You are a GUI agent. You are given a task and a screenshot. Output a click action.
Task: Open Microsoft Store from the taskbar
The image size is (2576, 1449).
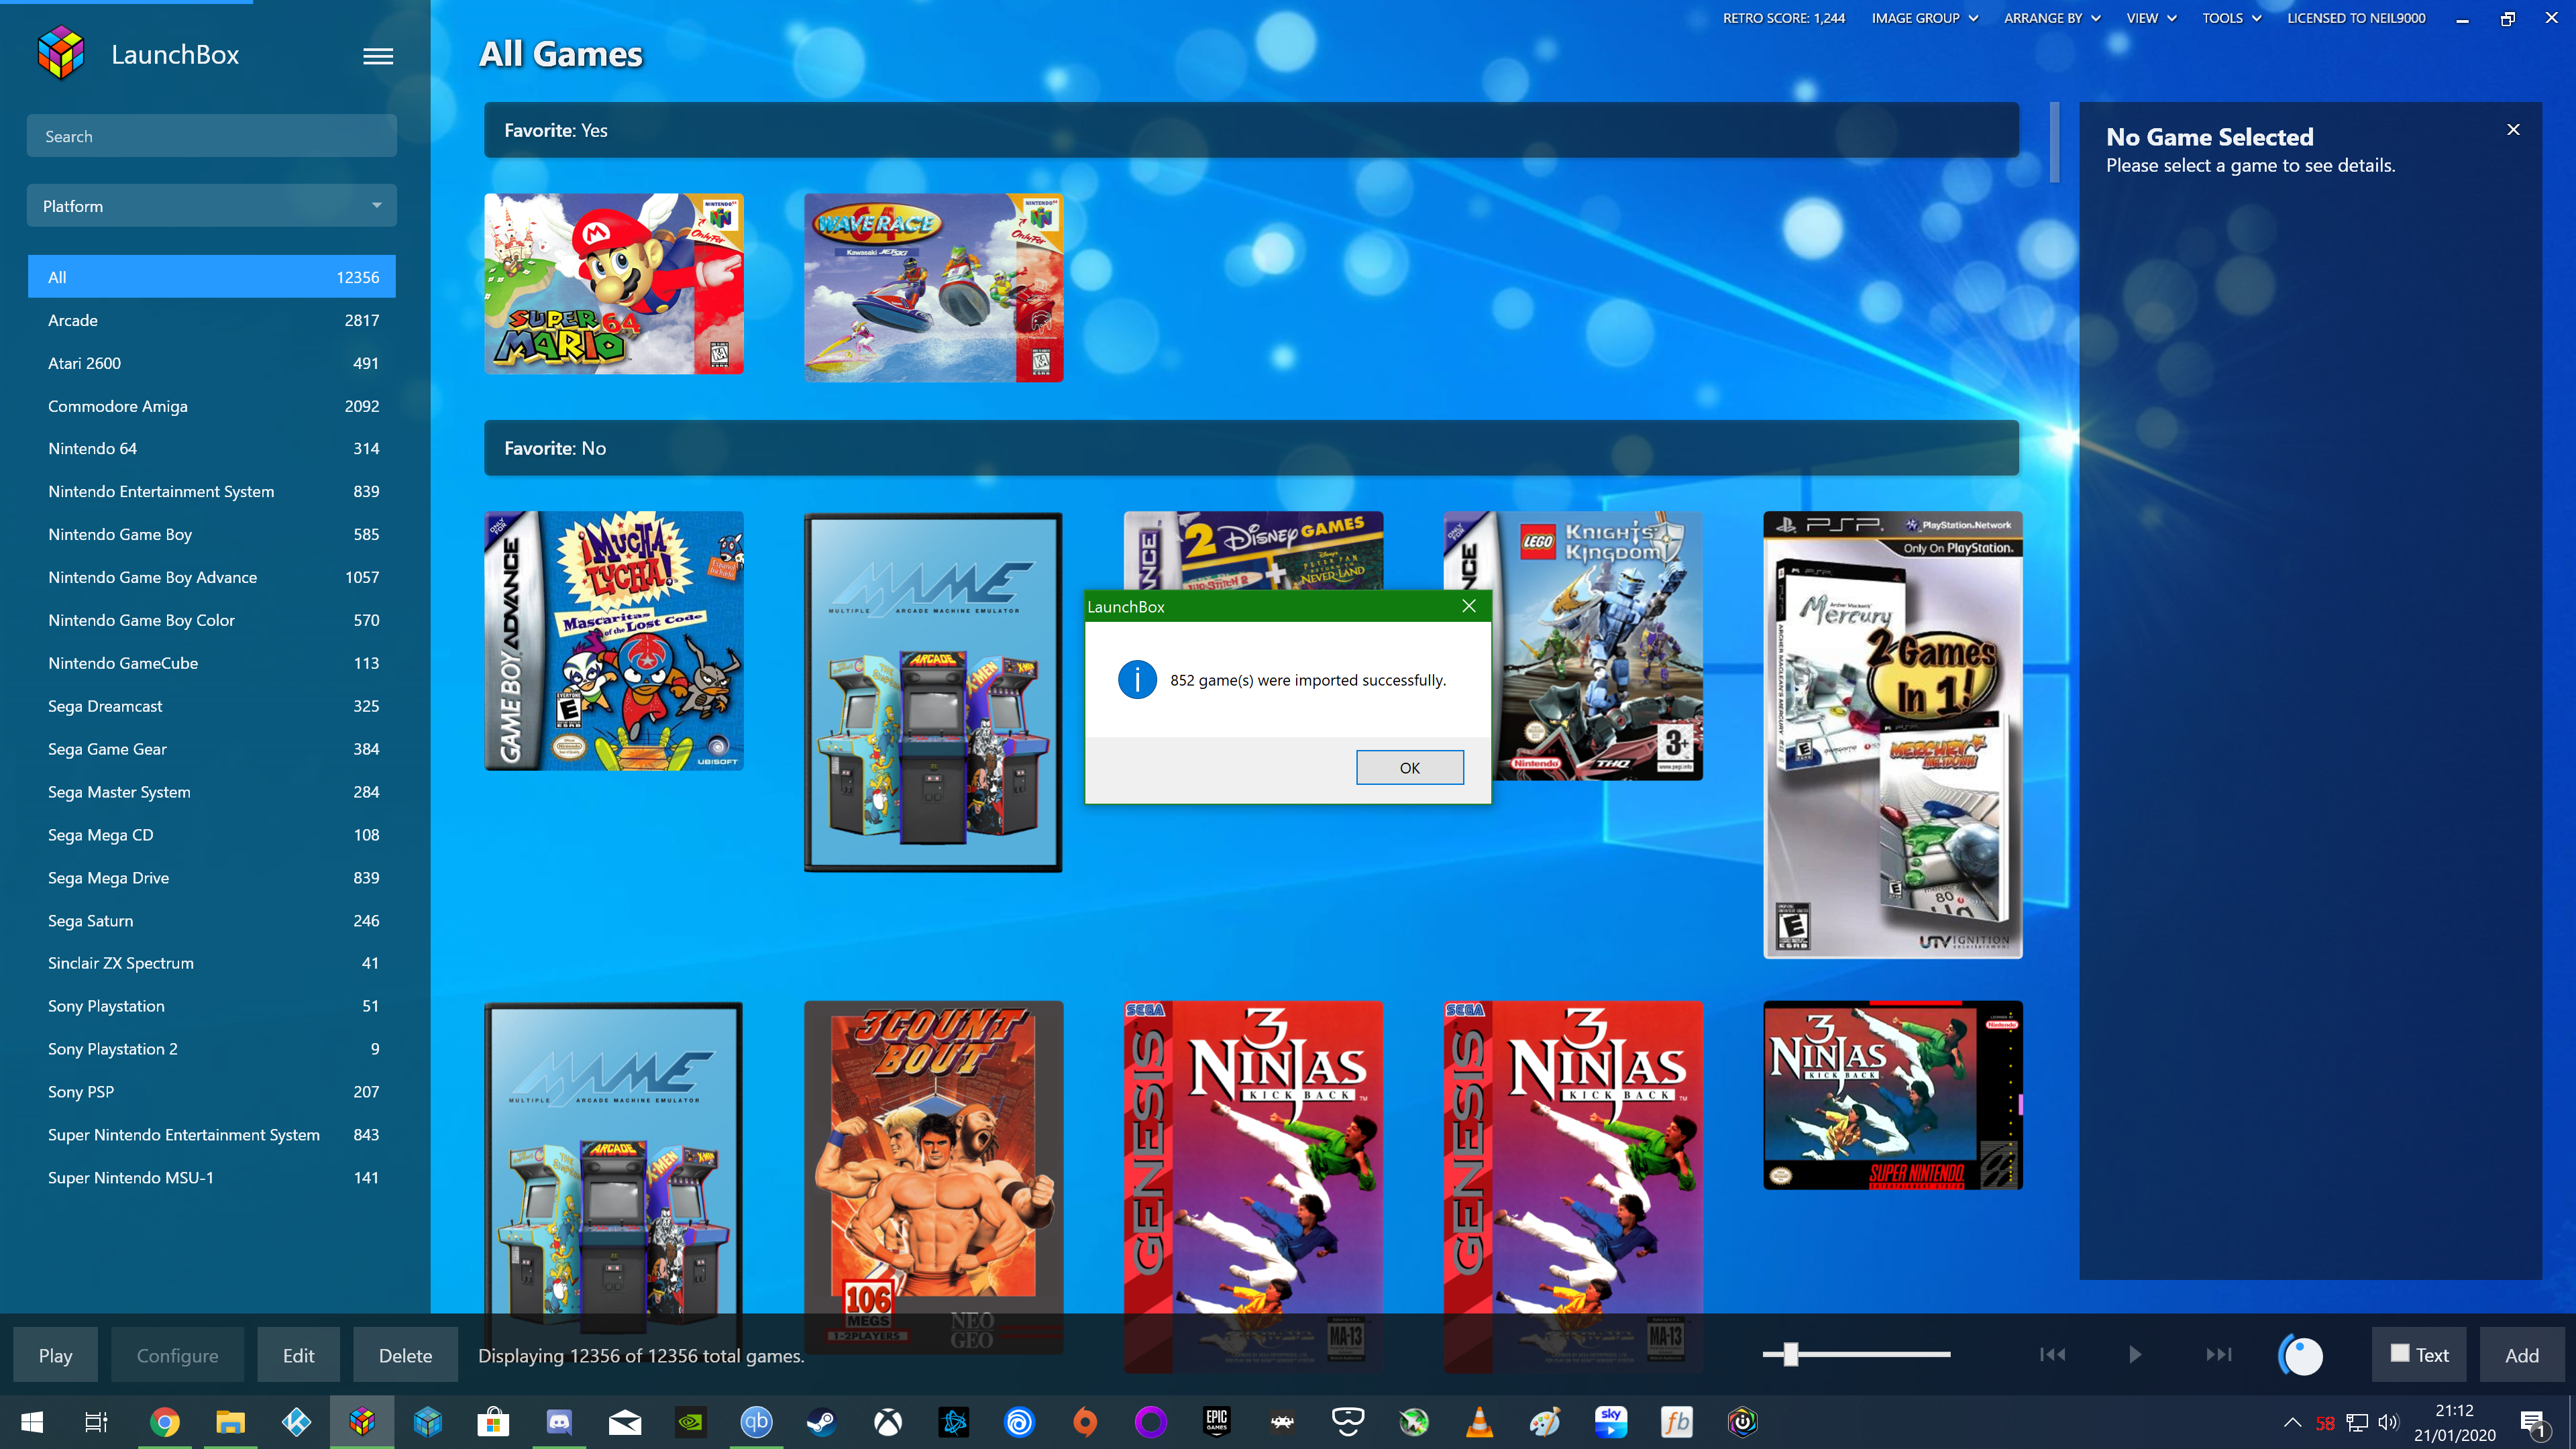[493, 1421]
